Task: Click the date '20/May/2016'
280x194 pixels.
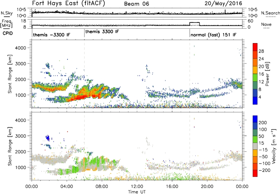Action: coord(223,3)
